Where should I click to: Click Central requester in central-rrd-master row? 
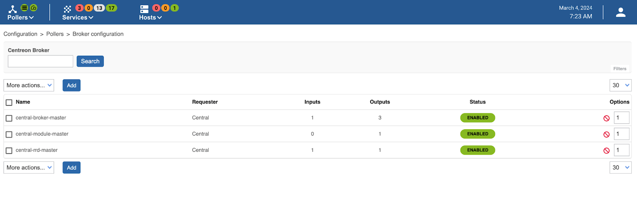201,150
